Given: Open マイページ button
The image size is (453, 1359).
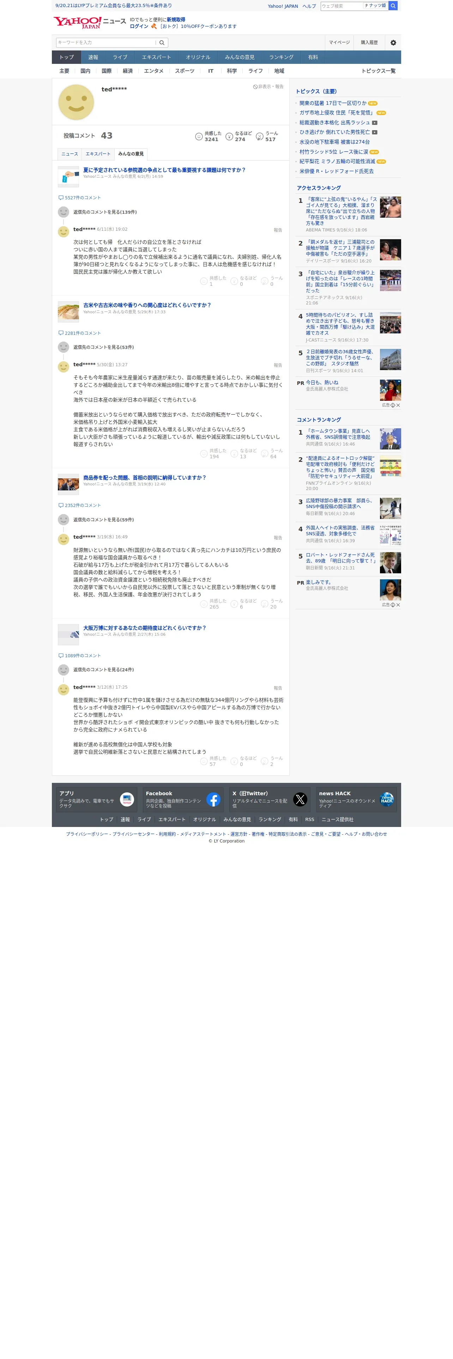Looking at the screenshot, I should tap(339, 43).
